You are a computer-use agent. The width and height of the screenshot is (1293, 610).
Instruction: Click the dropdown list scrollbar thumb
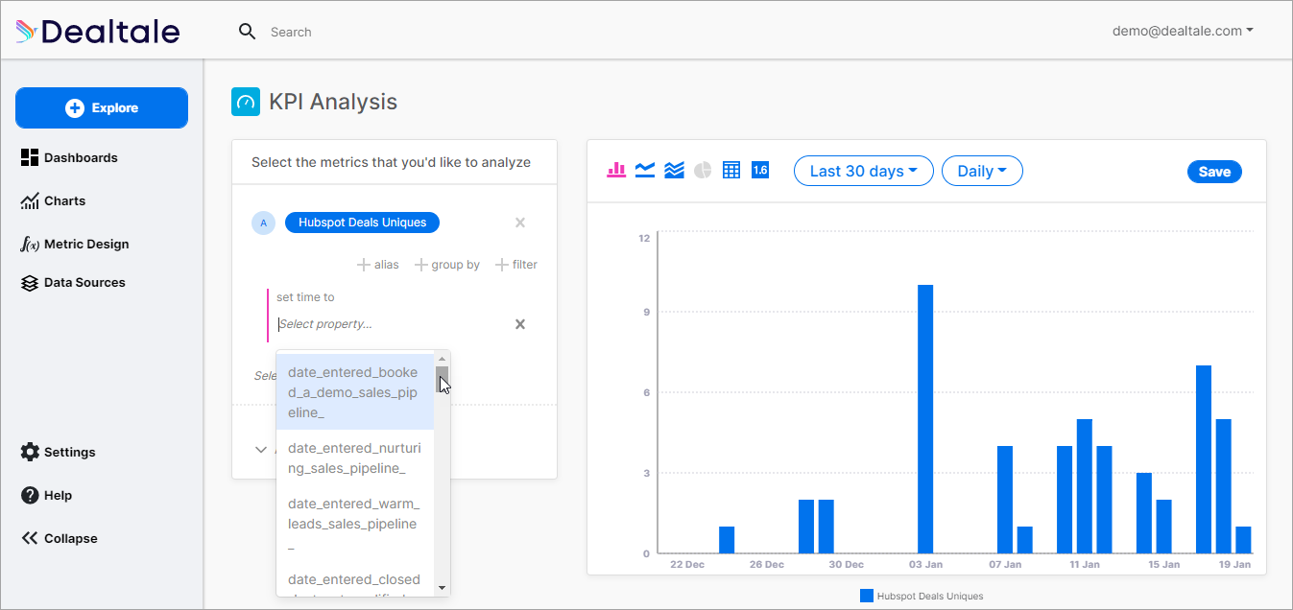pos(442,379)
